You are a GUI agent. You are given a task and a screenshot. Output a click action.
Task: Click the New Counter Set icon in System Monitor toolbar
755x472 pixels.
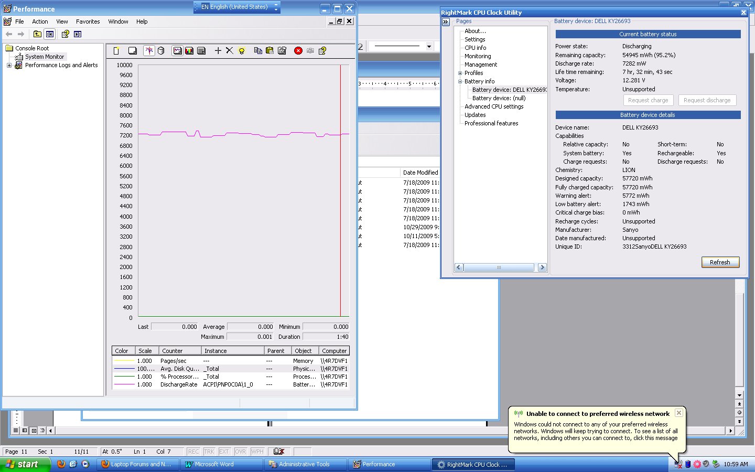(x=116, y=51)
